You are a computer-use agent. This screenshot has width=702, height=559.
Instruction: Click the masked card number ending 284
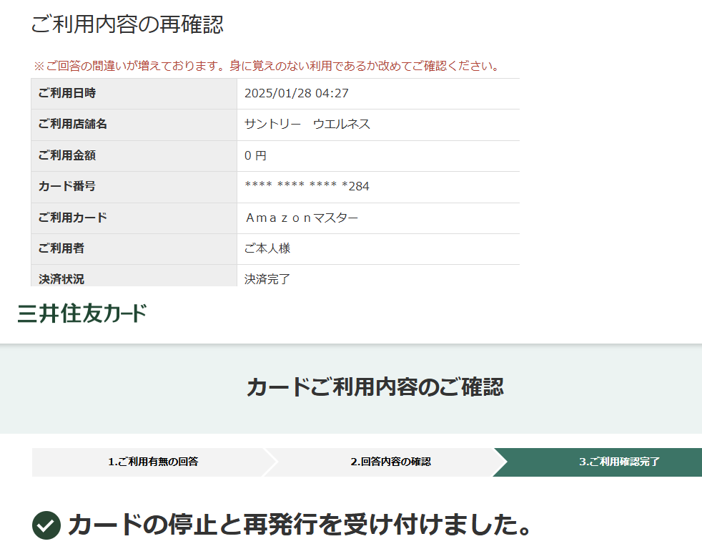307,186
